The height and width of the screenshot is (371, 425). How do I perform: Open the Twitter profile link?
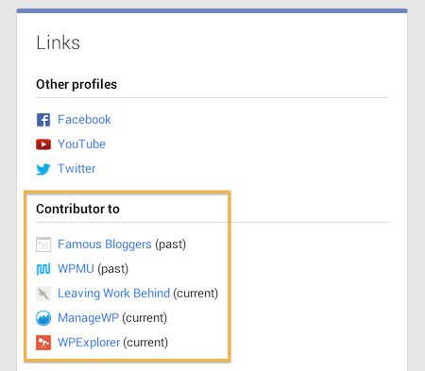coord(76,169)
